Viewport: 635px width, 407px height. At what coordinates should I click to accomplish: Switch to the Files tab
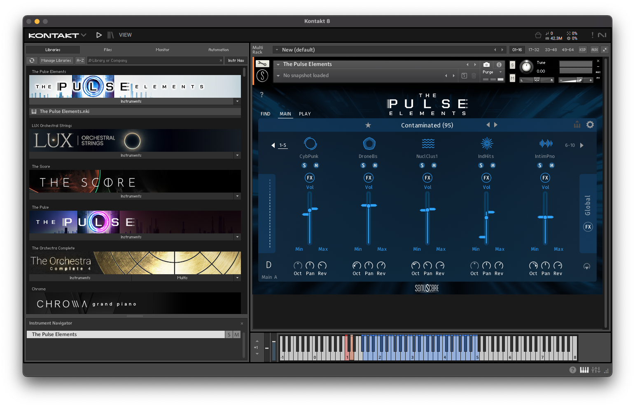point(108,50)
